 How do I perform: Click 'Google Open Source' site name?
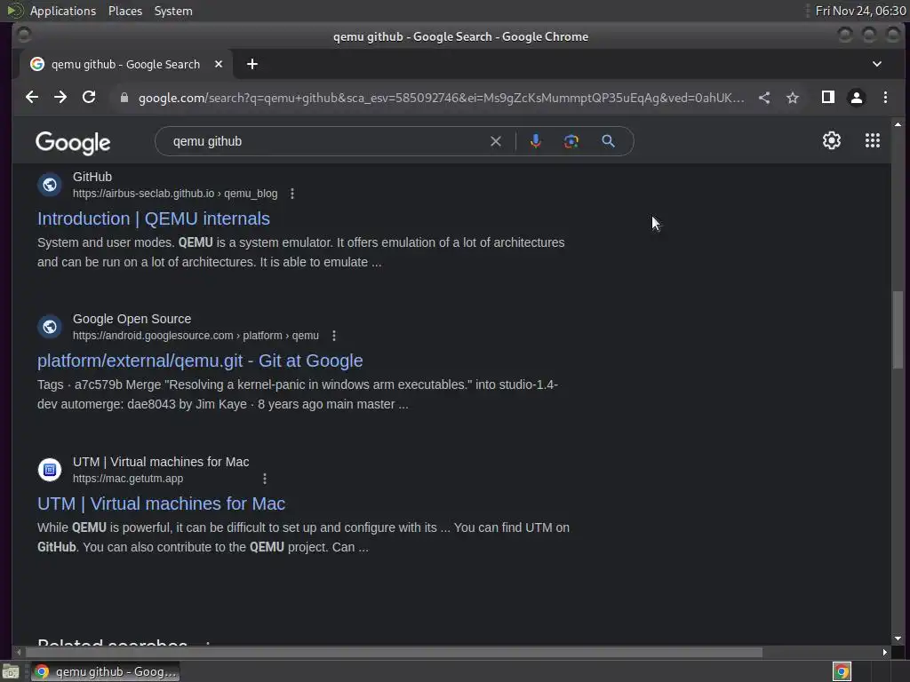(x=132, y=319)
